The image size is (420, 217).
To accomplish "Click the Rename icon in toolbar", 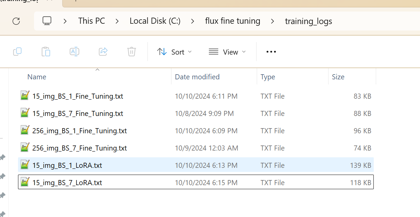I will click(x=74, y=52).
